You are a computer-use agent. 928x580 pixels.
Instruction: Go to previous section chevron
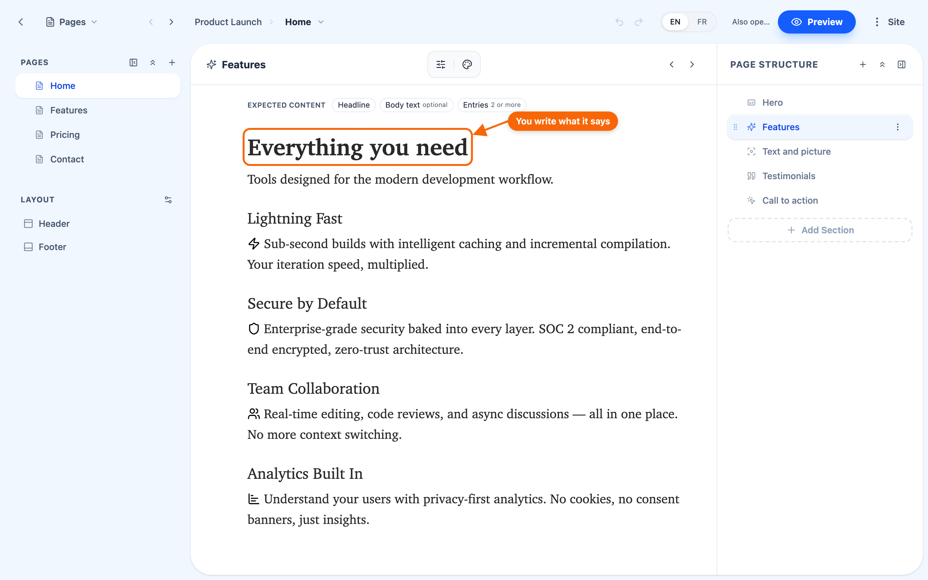(x=672, y=64)
